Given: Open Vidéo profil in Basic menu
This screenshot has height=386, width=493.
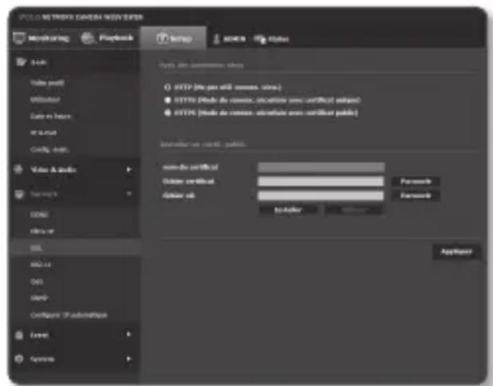Looking at the screenshot, I should click(48, 83).
